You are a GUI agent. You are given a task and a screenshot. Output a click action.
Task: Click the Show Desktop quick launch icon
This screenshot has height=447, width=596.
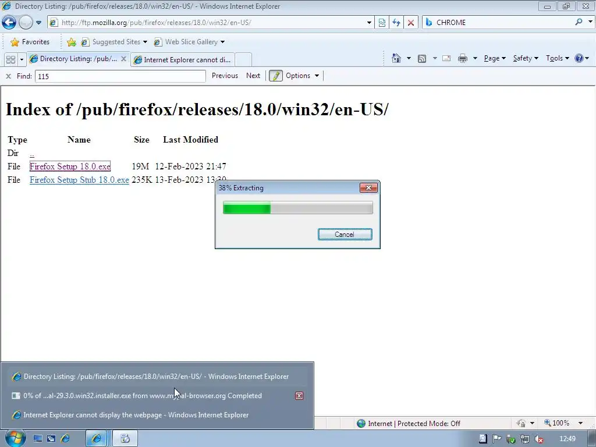[x=37, y=439]
